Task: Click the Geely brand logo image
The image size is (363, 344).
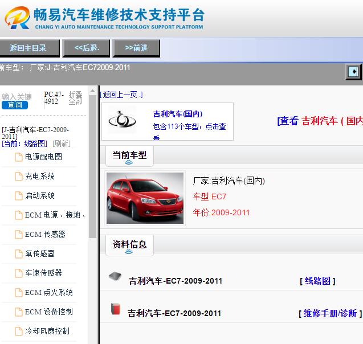Action: [x=122, y=120]
